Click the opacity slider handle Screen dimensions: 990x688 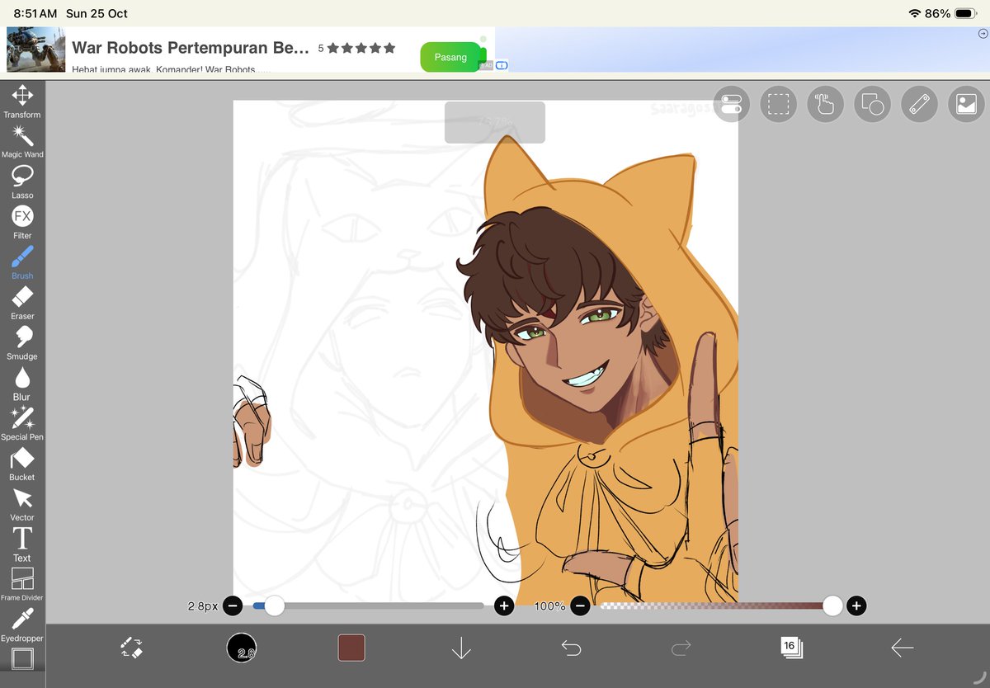coord(832,606)
